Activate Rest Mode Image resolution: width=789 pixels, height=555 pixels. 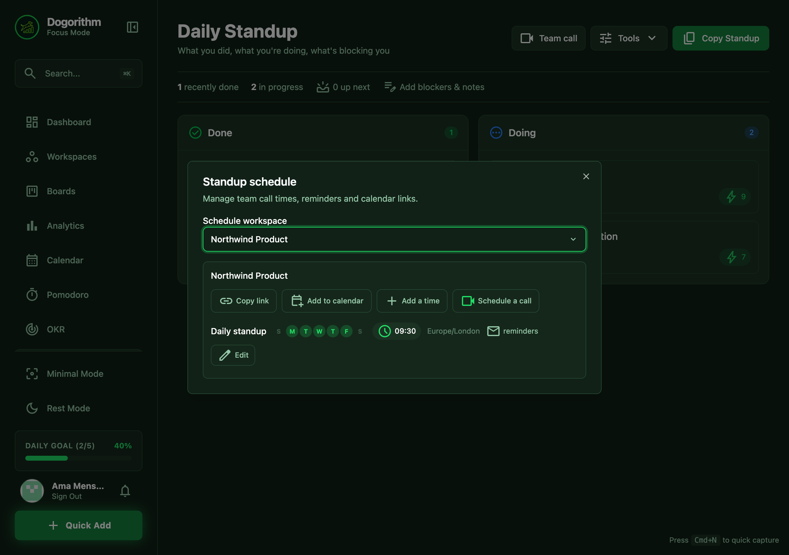79,409
